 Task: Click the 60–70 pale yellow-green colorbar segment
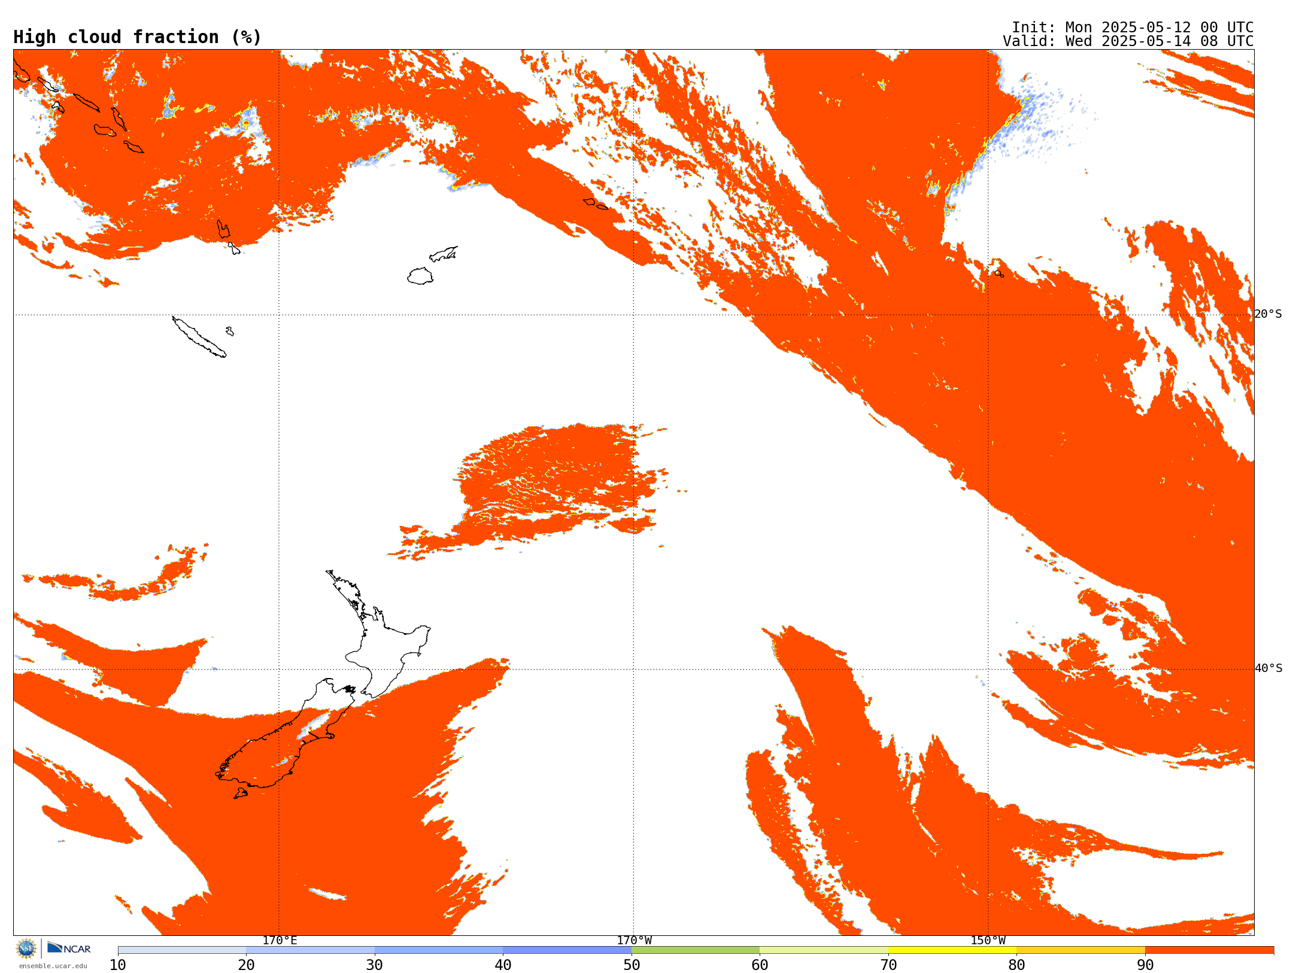coord(824,950)
